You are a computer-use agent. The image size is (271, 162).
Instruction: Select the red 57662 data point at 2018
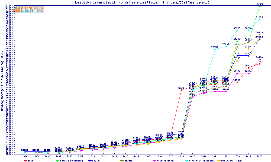click(181, 90)
